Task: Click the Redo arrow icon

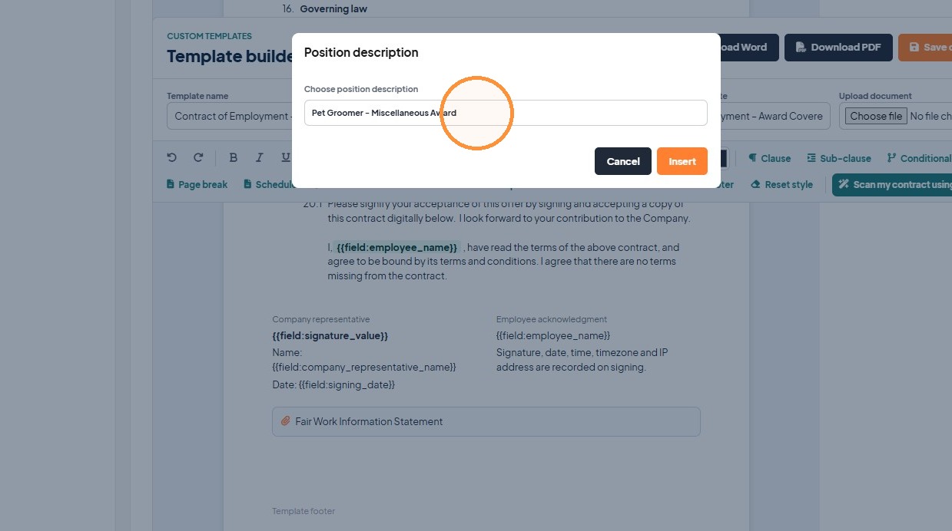Action: [198, 157]
